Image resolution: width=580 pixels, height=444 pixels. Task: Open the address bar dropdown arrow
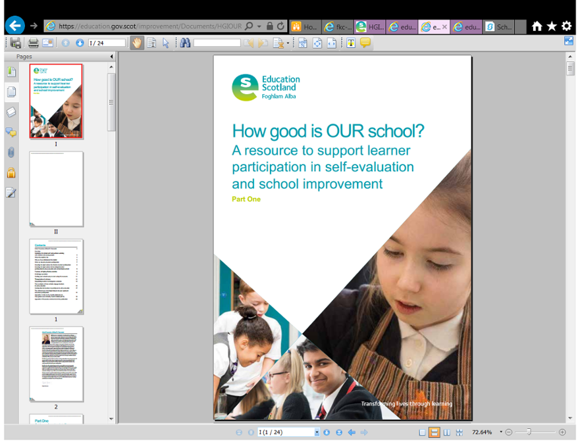[x=259, y=26]
